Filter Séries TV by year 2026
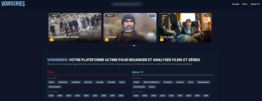Image resolution: width=262 pixels, height=101 pixels. (136, 96)
